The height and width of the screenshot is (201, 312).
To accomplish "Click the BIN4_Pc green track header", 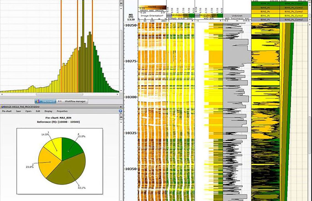I will point(265,4).
